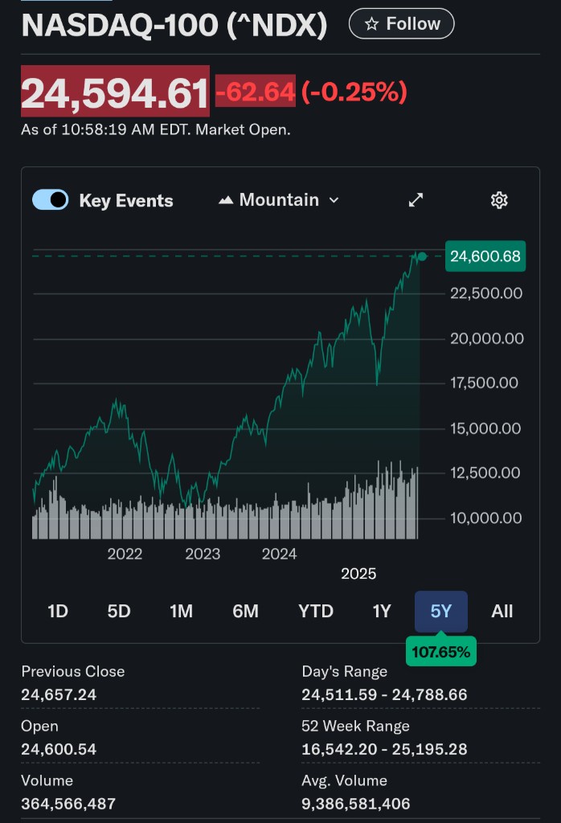This screenshot has height=823, width=561.
Task: Select the 1D time range
Action: [x=58, y=612]
